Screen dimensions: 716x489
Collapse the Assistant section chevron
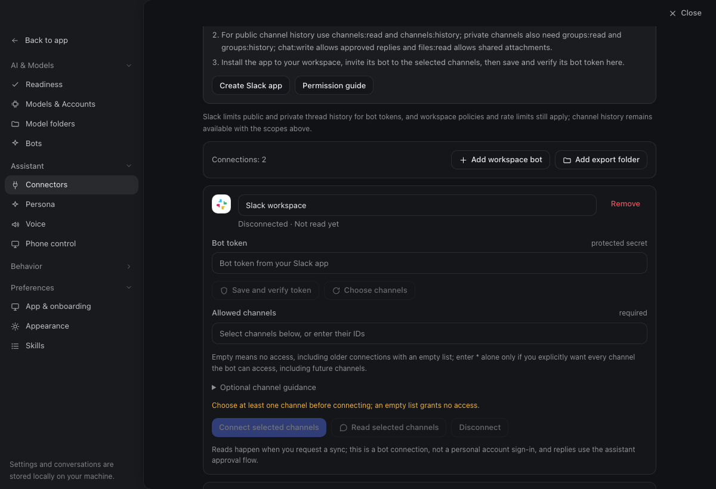tap(129, 166)
